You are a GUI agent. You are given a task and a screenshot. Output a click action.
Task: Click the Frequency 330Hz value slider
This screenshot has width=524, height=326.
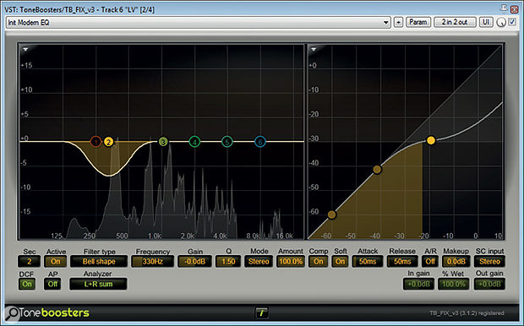[153, 262]
